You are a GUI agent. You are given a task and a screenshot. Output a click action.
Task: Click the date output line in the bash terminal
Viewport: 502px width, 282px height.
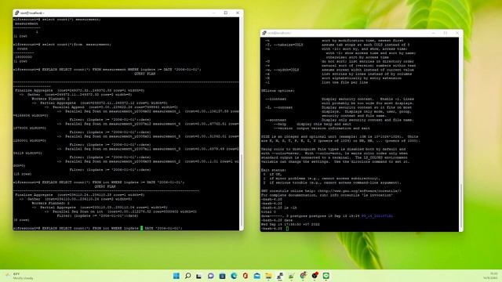(290, 225)
